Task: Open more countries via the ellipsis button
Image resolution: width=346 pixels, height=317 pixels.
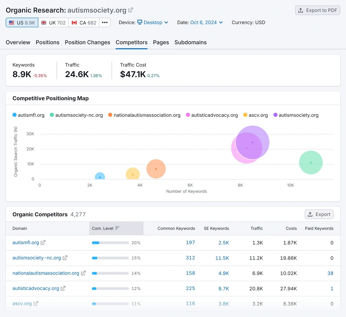Action: [105, 22]
